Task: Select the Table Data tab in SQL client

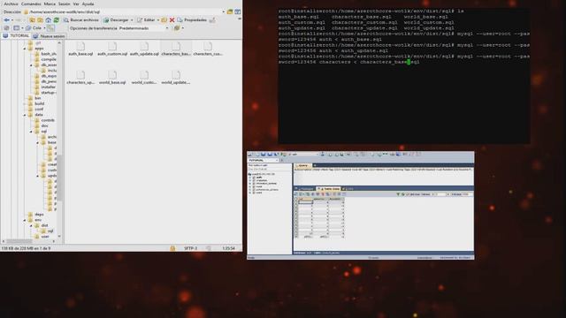Action: pyautogui.click(x=328, y=188)
